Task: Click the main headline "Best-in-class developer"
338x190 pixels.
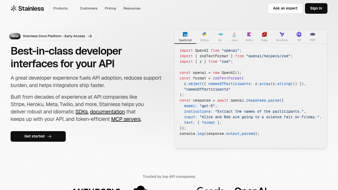Action: tap(66, 51)
